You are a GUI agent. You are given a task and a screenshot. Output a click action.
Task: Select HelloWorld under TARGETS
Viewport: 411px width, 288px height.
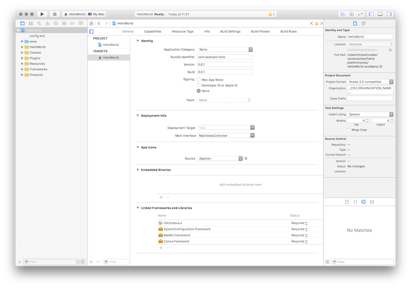point(110,58)
